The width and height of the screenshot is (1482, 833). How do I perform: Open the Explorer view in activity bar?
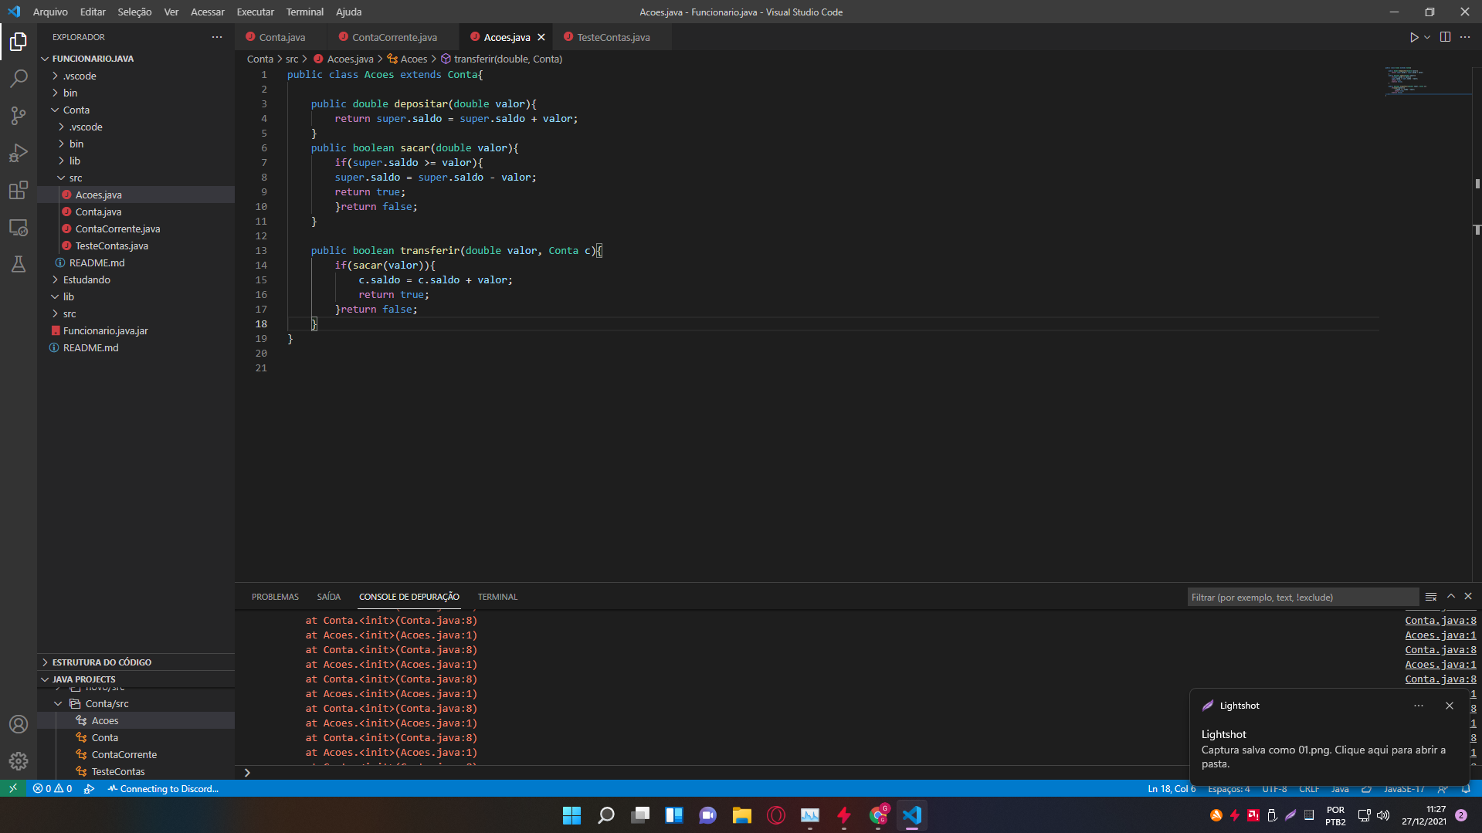click(19, 41)
